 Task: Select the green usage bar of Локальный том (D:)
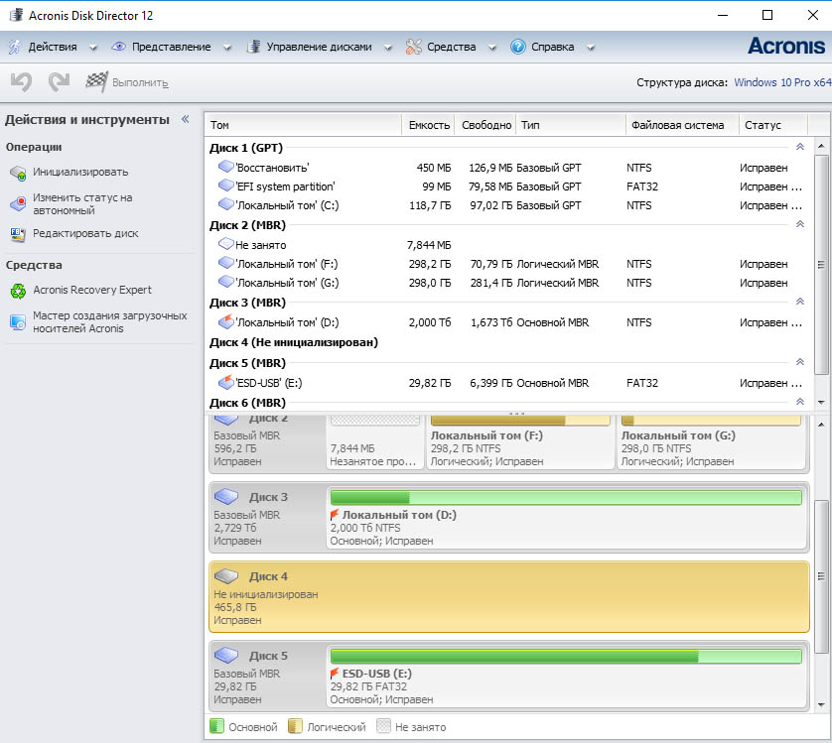point(566,497)
